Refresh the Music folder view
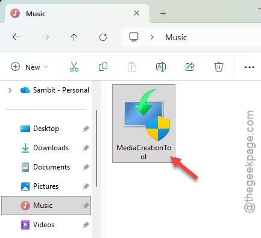This screenshot has width=261, height=238. tap(103, 37)
